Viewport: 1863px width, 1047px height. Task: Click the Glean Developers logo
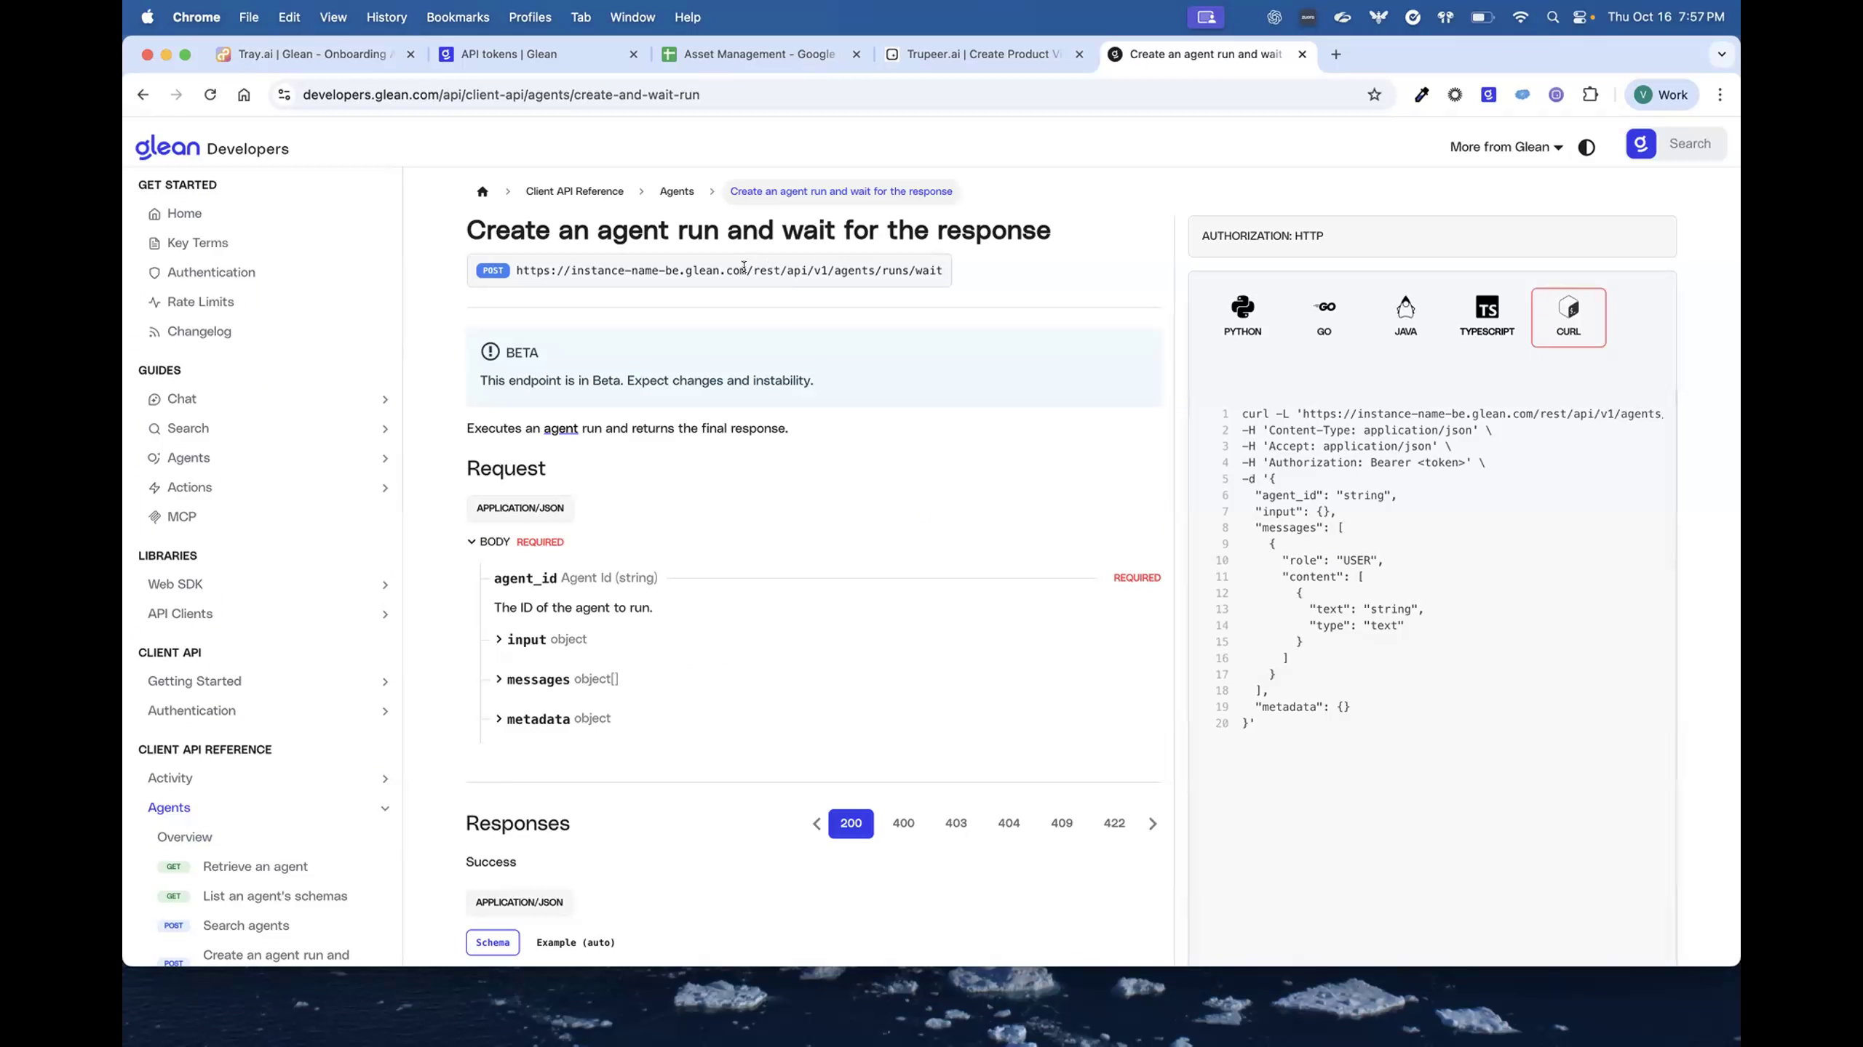click(212, 147)
